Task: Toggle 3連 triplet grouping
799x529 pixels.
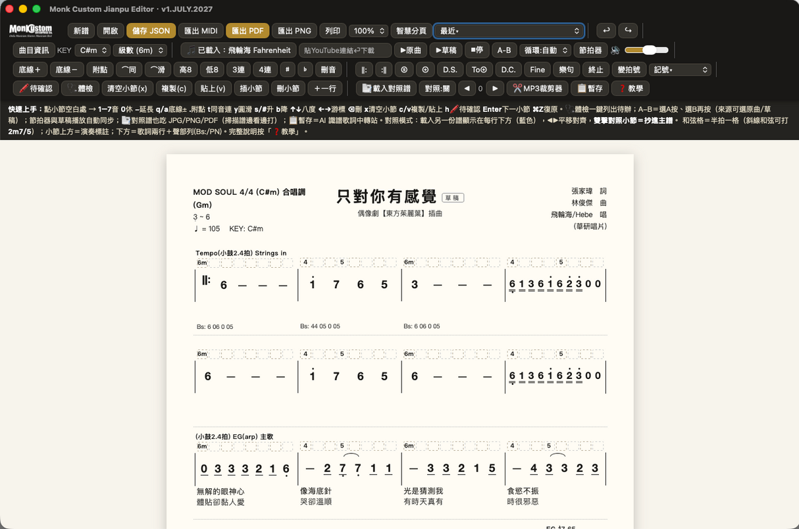Action: point(238,69)
